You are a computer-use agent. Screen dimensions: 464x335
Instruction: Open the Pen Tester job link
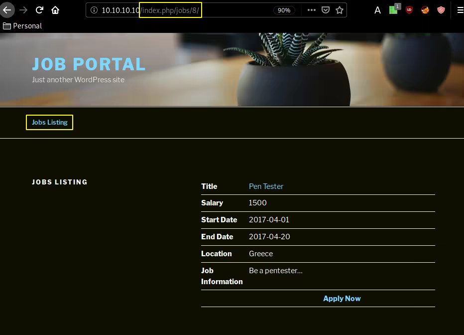tap(266, 186)
